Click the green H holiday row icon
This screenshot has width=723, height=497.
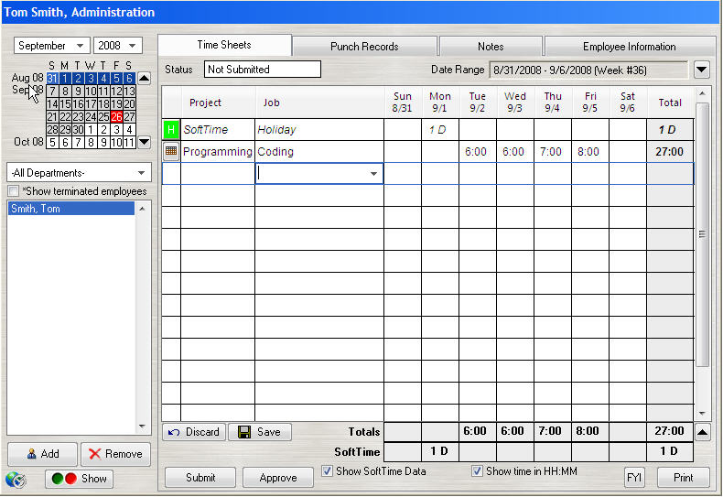171,130
